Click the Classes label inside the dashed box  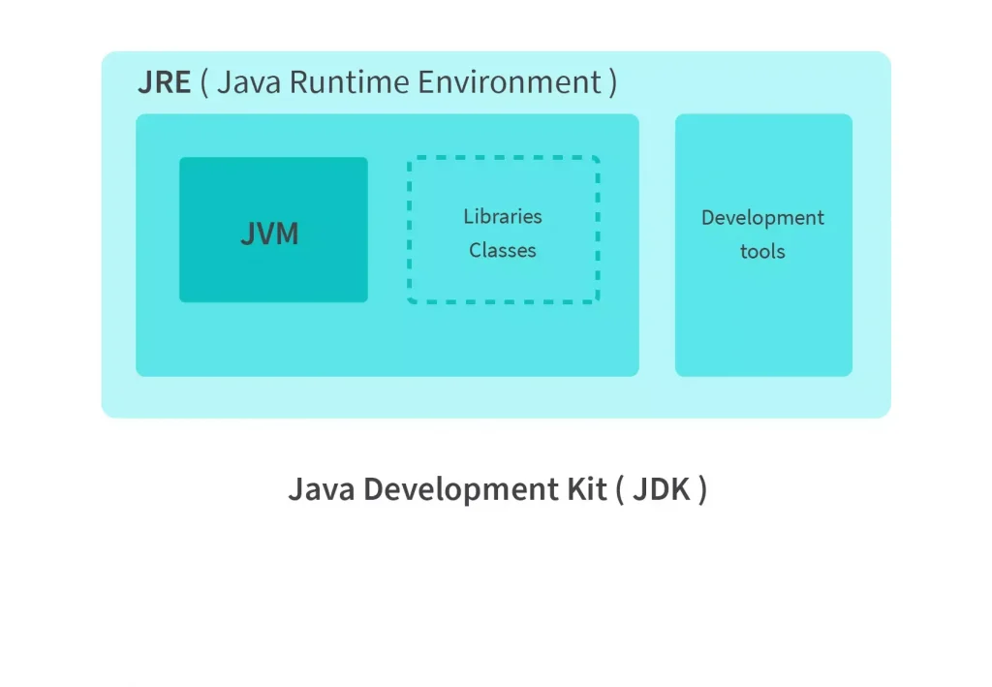pos(502,250)
